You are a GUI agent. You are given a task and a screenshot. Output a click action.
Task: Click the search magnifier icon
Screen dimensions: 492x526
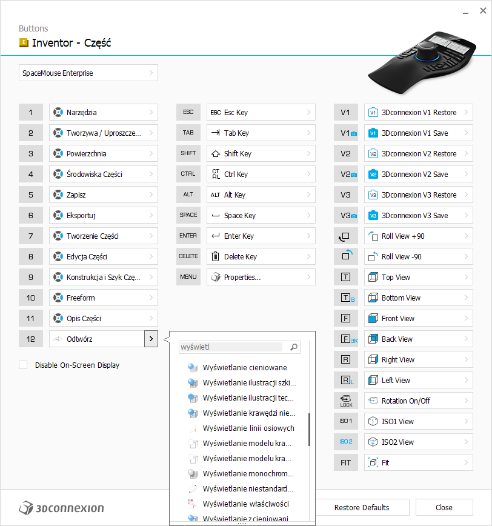(x=293, y=347)
